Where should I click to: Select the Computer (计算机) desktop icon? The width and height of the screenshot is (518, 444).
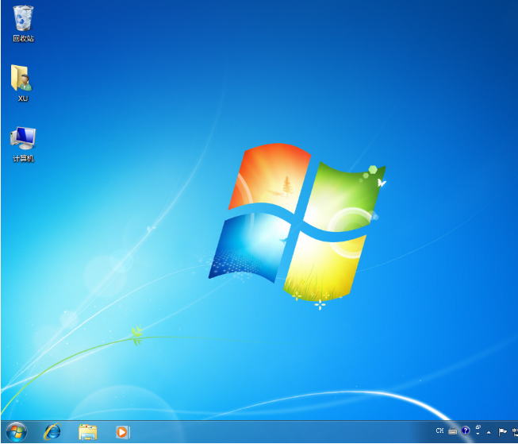point(23,138)
